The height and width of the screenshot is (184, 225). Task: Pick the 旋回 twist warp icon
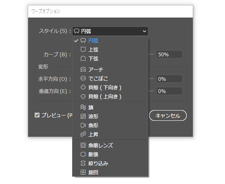[83, 172]
